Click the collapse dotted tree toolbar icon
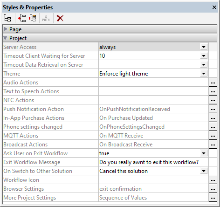 coord(32,18)
